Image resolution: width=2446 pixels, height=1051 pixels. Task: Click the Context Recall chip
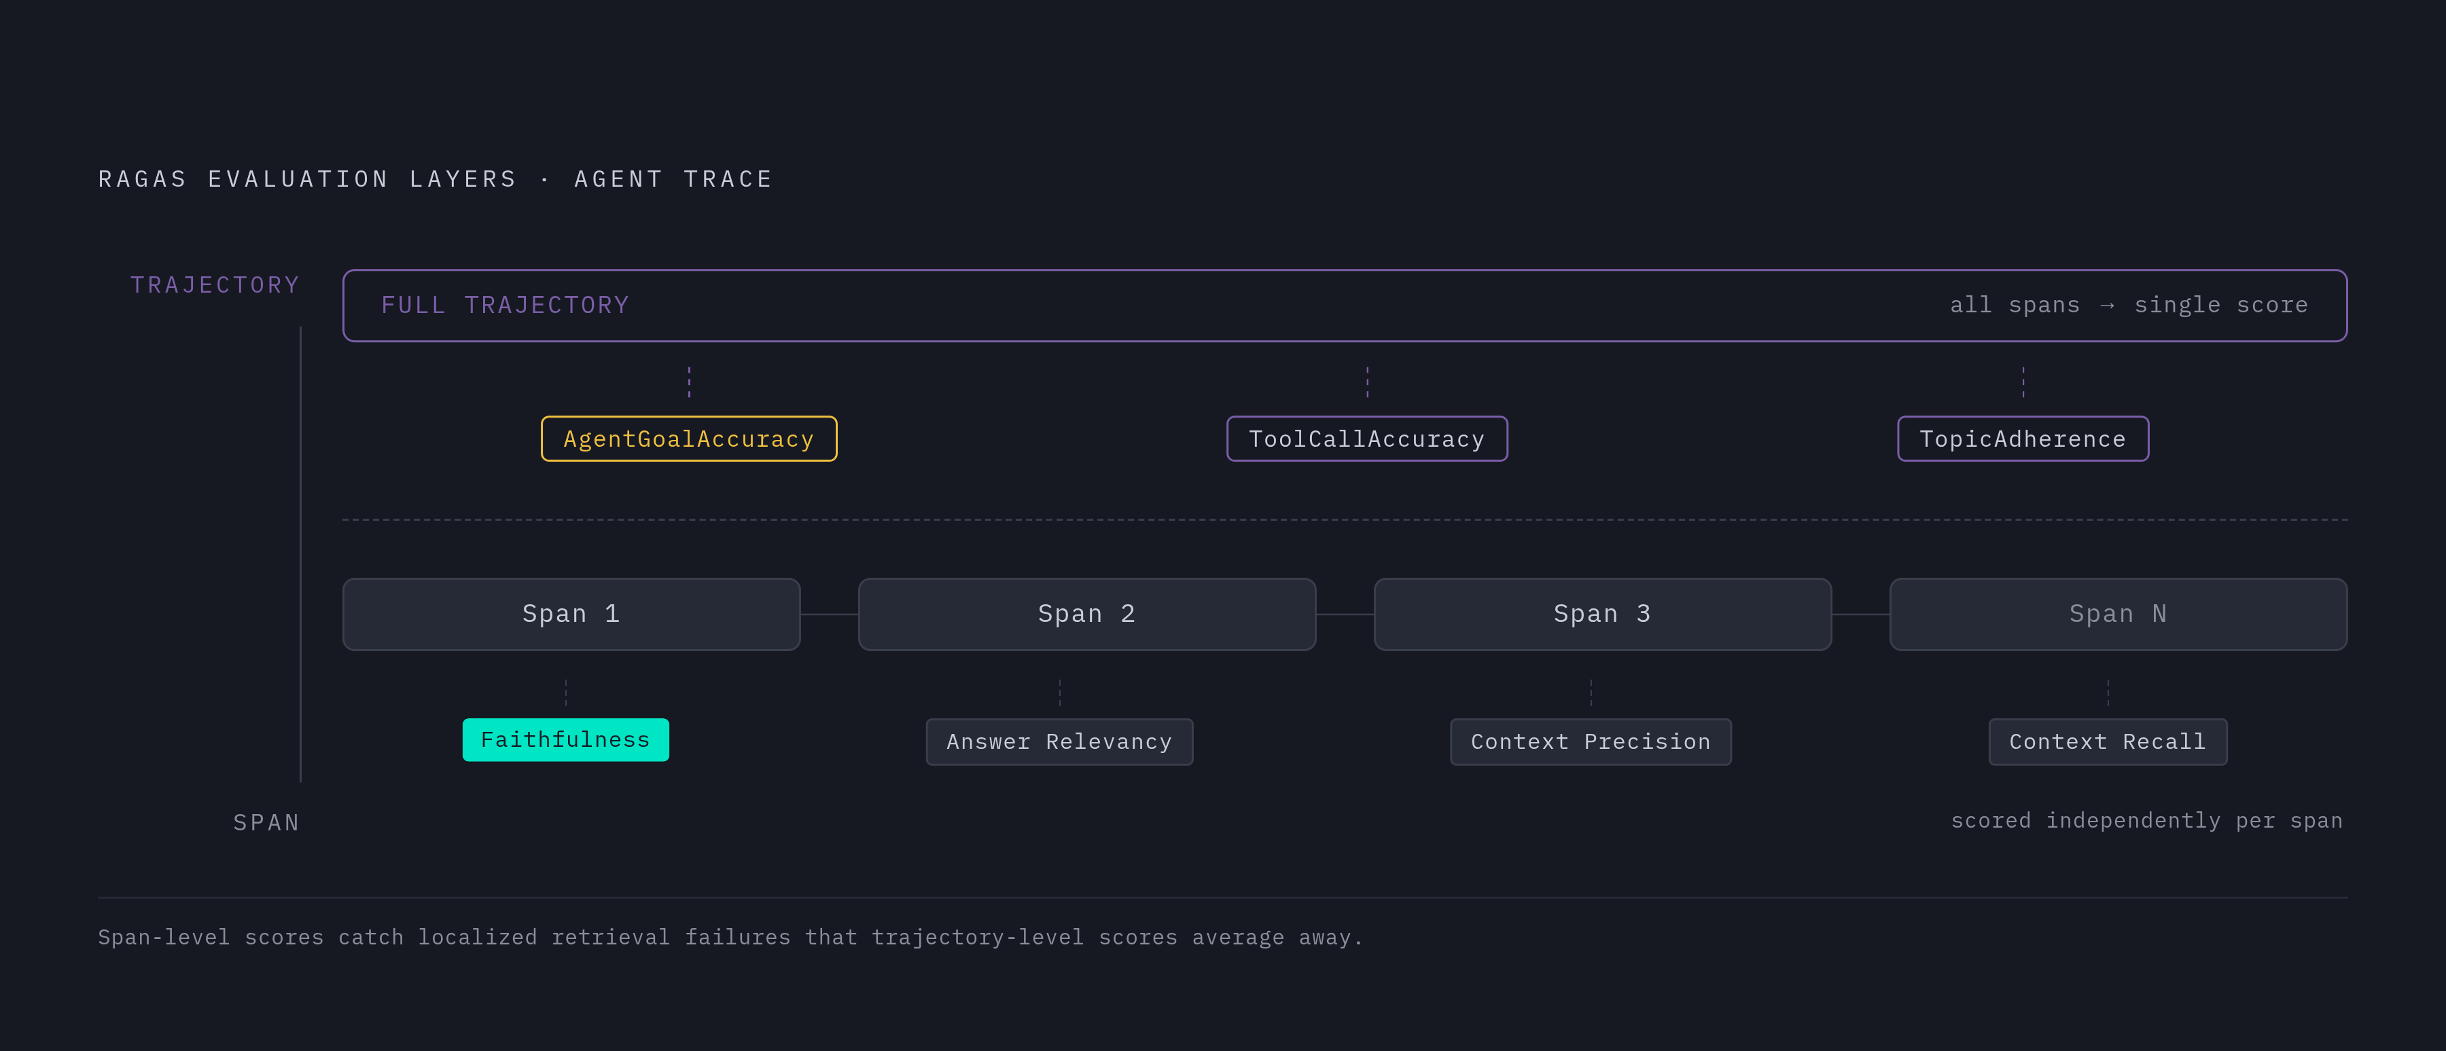pos(2107,742)
